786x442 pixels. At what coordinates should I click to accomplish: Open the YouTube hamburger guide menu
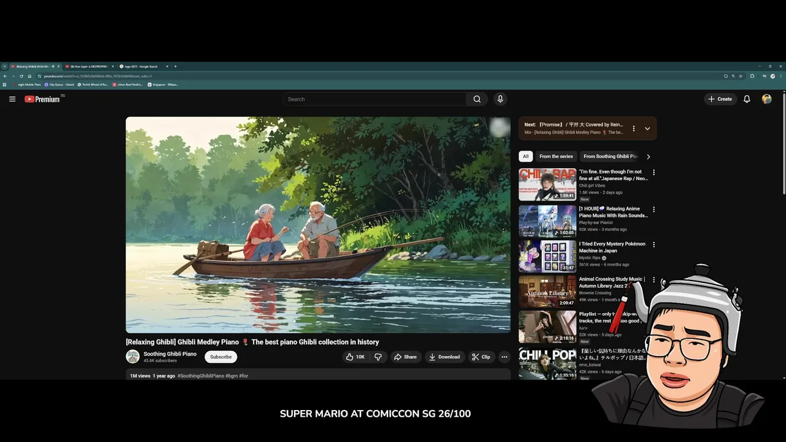(12, 99)
